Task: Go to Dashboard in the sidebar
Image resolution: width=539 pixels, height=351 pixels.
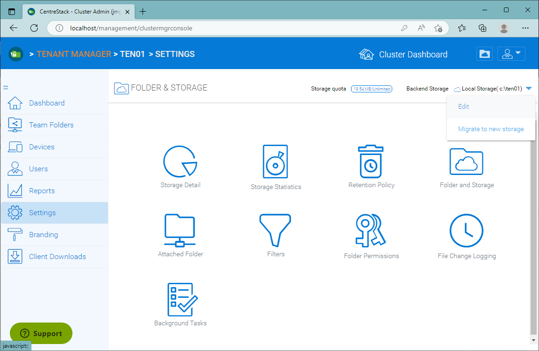Action: pyautogui.click(x=47, y=103)
